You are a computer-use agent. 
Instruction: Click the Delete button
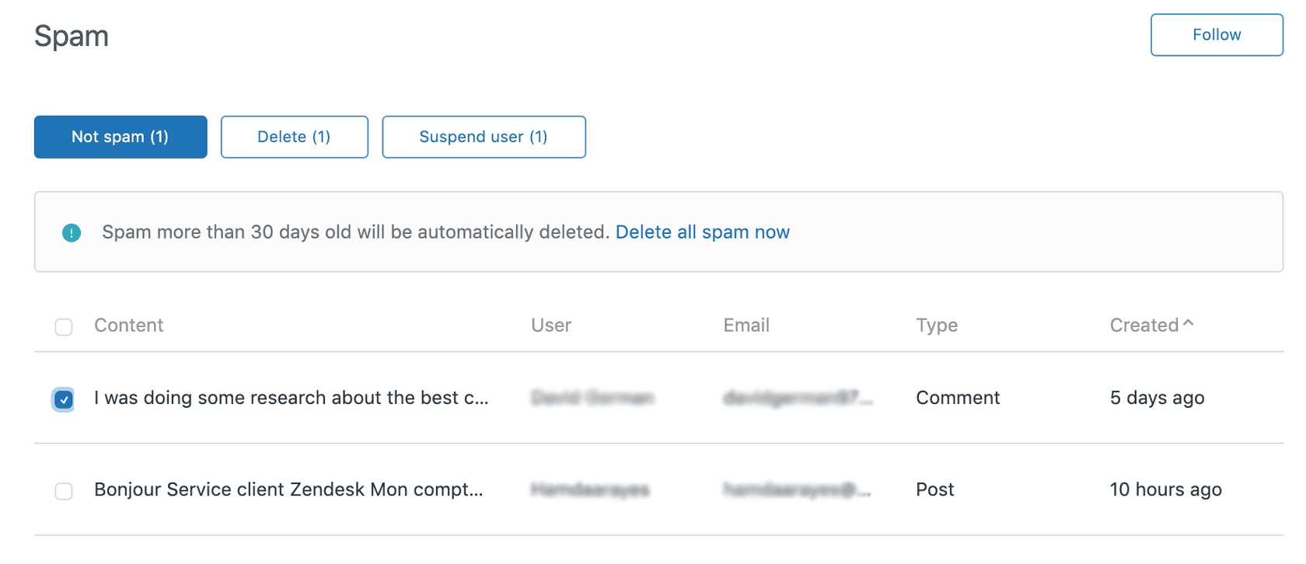click(294, 137)
